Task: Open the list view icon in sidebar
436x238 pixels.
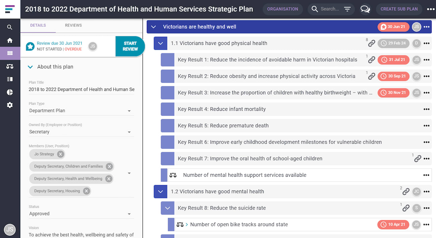Action: [x=10, y=79]
